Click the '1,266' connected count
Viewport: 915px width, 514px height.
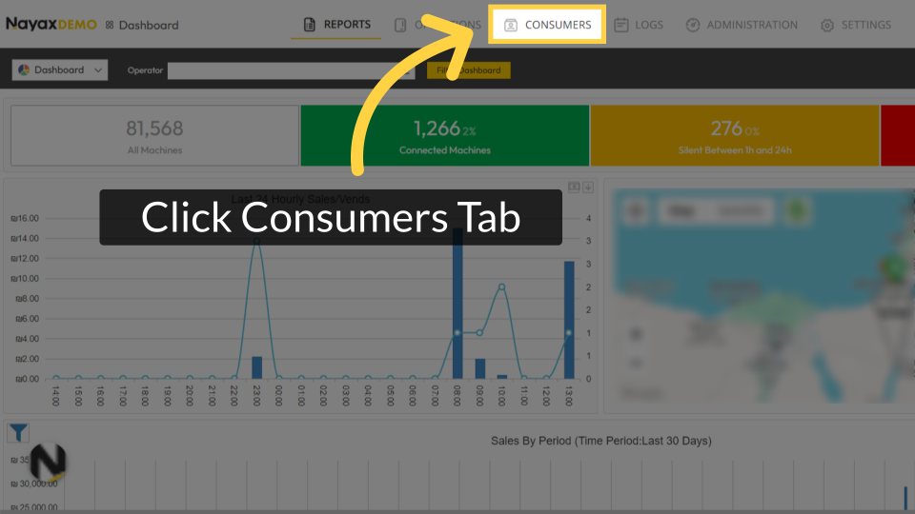coord(437,128)
